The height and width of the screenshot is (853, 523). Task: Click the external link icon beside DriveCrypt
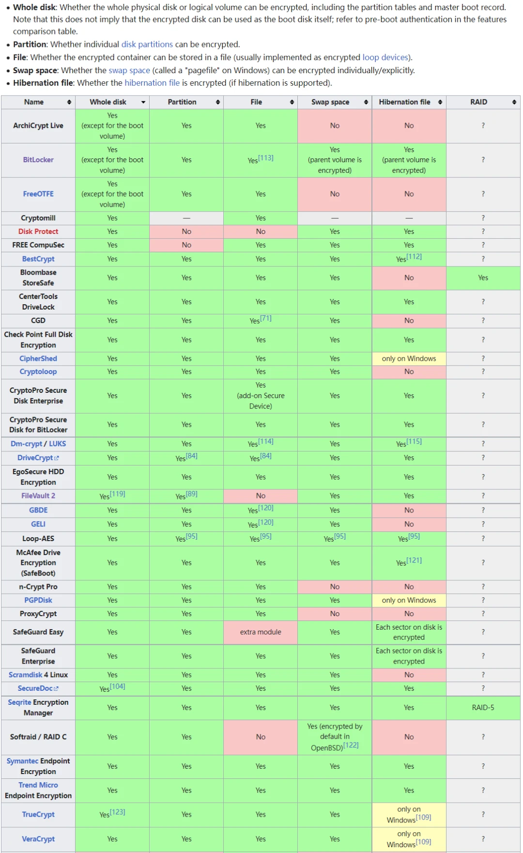[x=57, y=458]
